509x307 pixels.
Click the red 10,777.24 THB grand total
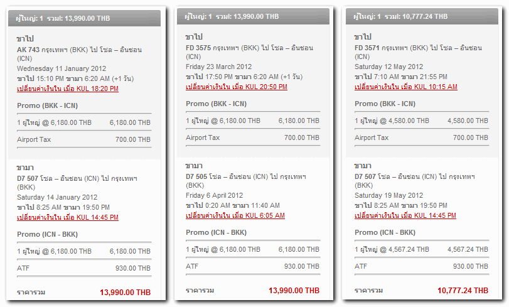click(x=463, y=291)
